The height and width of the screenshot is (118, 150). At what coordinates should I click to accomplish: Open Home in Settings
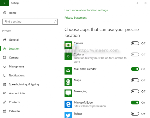click(x=13, y=13)
